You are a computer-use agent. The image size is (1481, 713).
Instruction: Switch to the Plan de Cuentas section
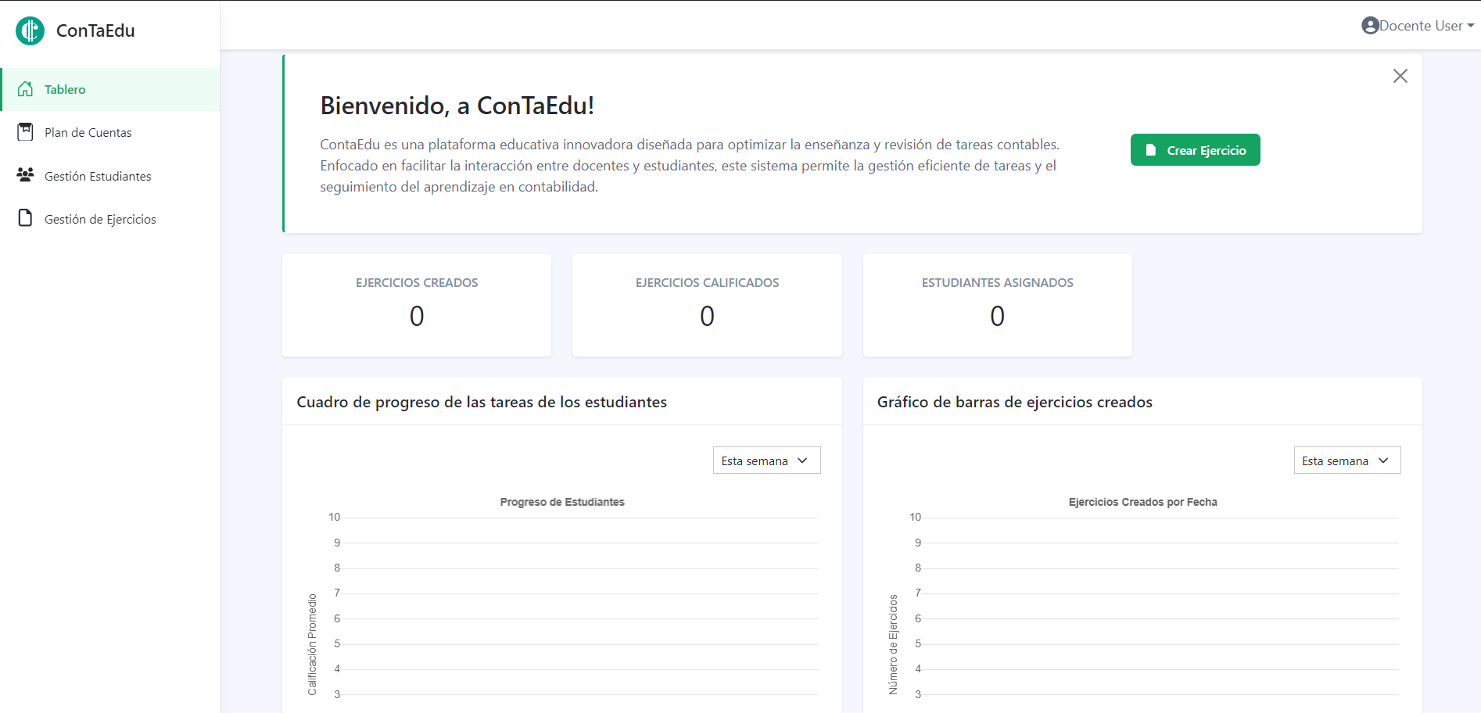tap(88, 131)
